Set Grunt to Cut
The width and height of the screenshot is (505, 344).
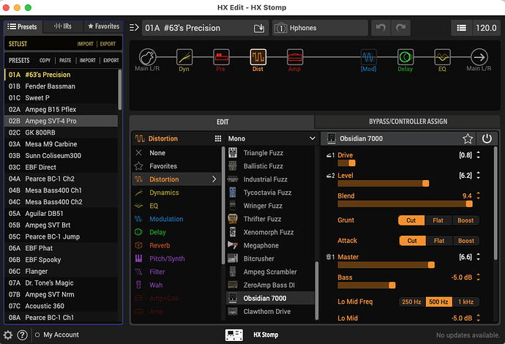pos(411,220)
